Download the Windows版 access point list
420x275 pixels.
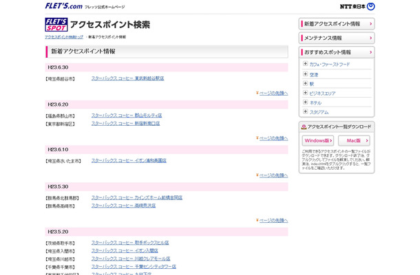pos(318,140)
